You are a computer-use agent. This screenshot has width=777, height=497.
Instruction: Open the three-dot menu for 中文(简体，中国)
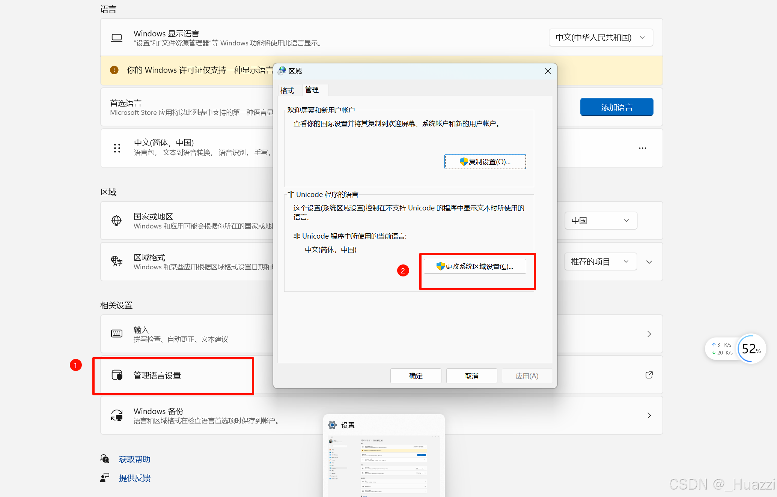[x=643, y=148]
